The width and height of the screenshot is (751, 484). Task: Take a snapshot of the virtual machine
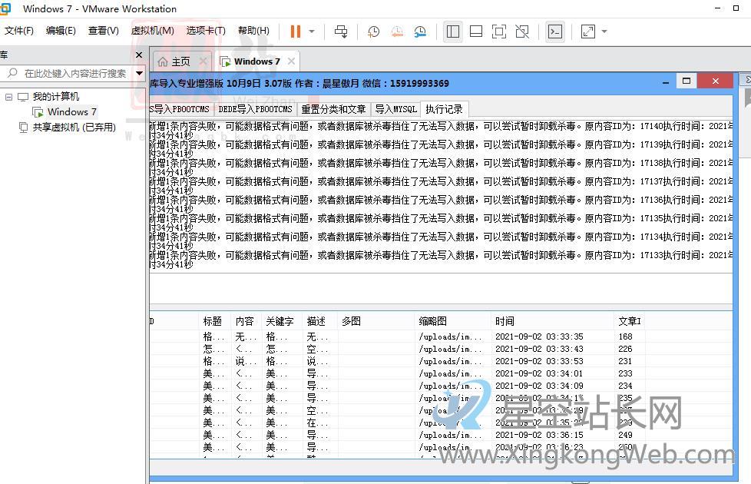click(373, 31)
